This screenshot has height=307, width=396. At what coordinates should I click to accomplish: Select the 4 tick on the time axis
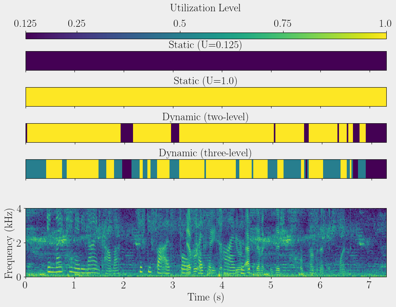[x=222, y=285]
